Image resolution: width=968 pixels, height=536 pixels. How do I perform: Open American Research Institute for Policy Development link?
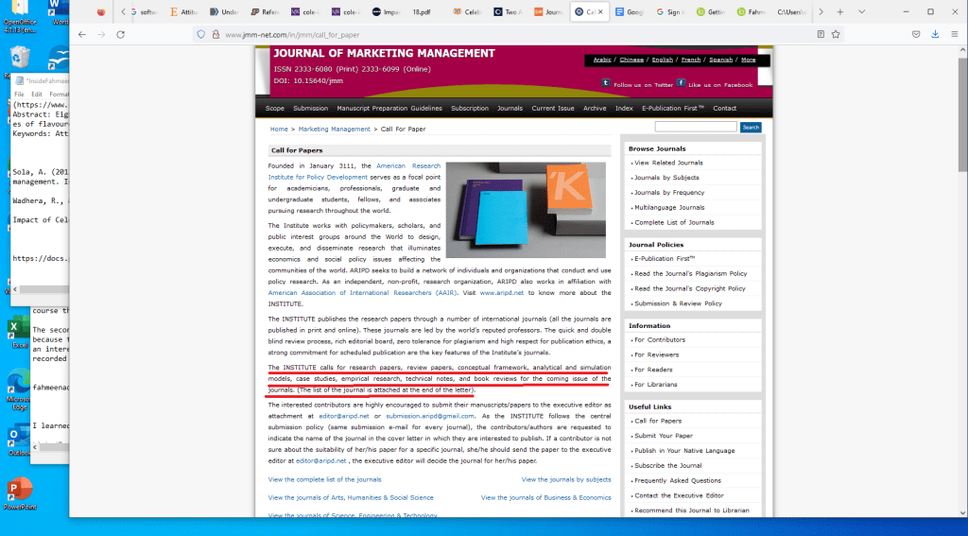coord(354,171)
